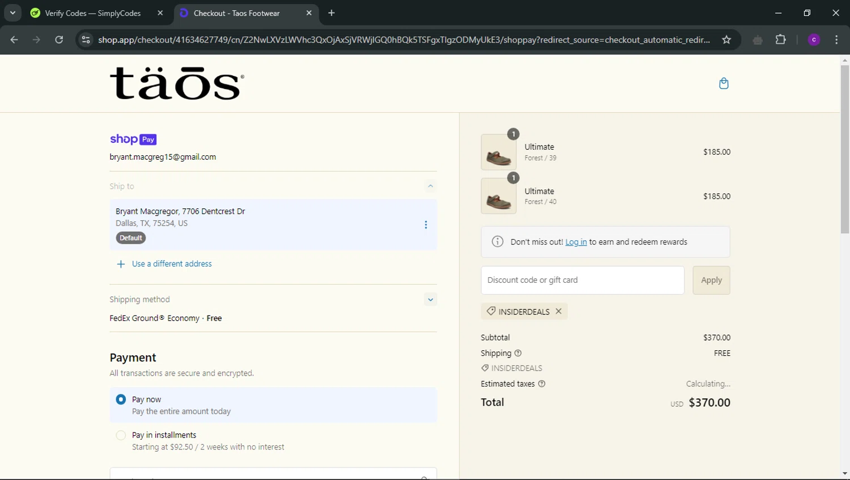The width and height of the screenshot is (850, 480).
Task: Click Use a different address link
Action: pos(172,264)
